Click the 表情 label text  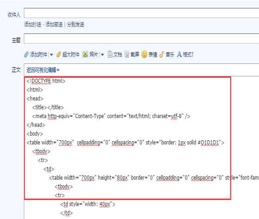153,55
